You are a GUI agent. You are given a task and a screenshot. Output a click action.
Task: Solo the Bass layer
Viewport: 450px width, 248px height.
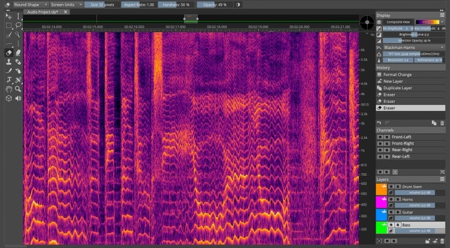397,225
